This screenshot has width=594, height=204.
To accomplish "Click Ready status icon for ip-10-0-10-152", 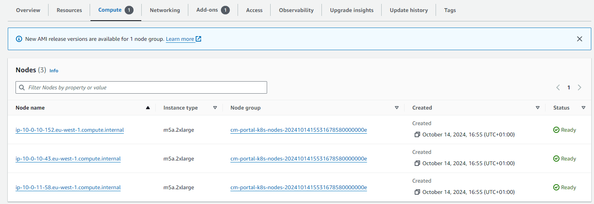I will (x=556, y=130).
